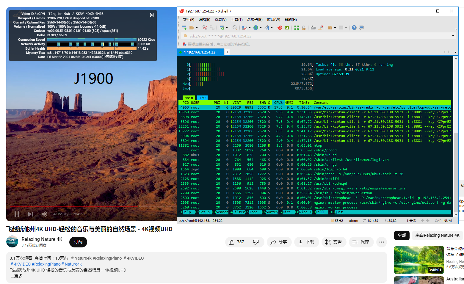Click the lock screen padlock icon
464x284 pixels.
304,28
